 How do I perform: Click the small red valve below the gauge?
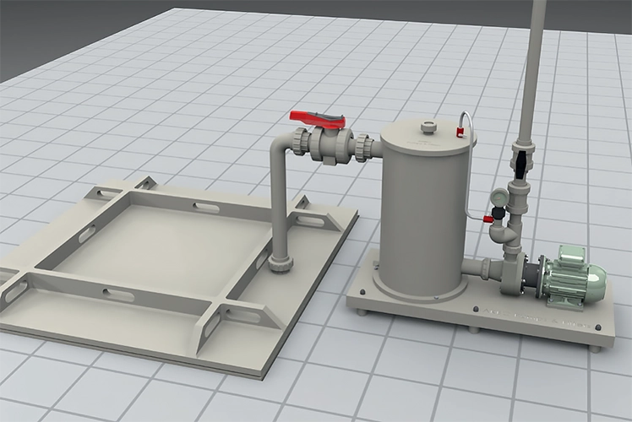[x=488, y=219]
